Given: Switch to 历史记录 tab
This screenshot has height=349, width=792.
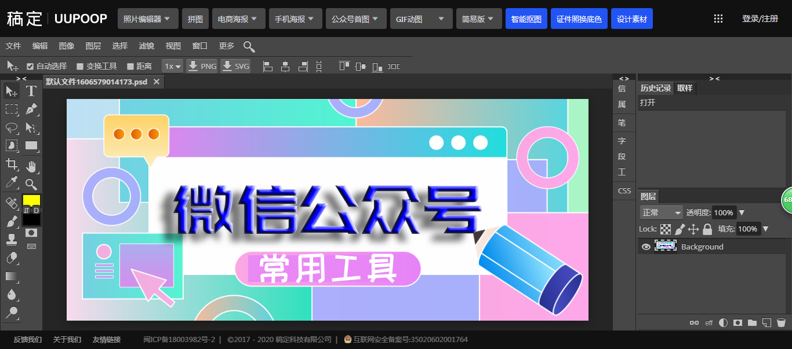Looking at the screenshot, I should click(656, 88).
